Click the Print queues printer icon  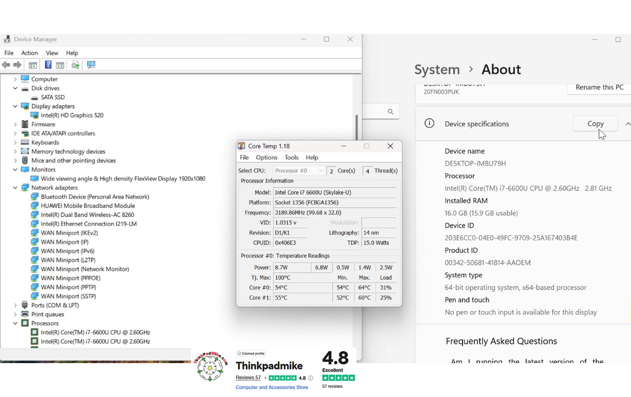pyautogui.click(x=25, y=314)
